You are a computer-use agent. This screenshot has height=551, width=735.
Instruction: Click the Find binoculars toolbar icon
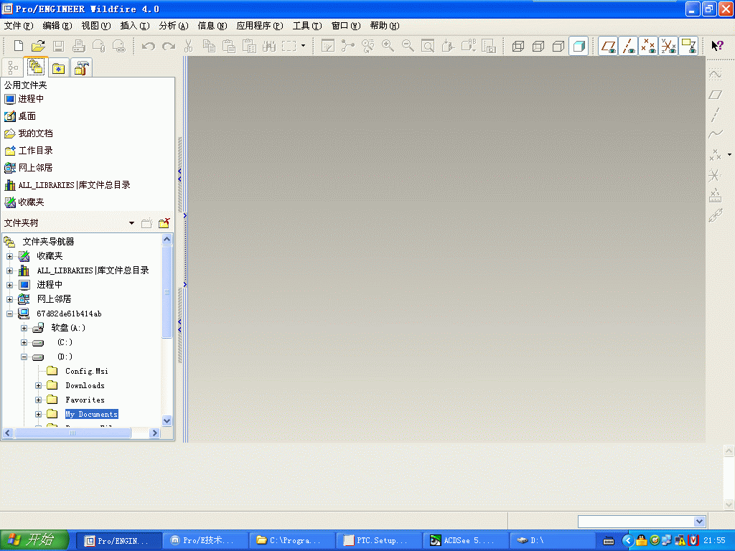[x=269, y=45]
